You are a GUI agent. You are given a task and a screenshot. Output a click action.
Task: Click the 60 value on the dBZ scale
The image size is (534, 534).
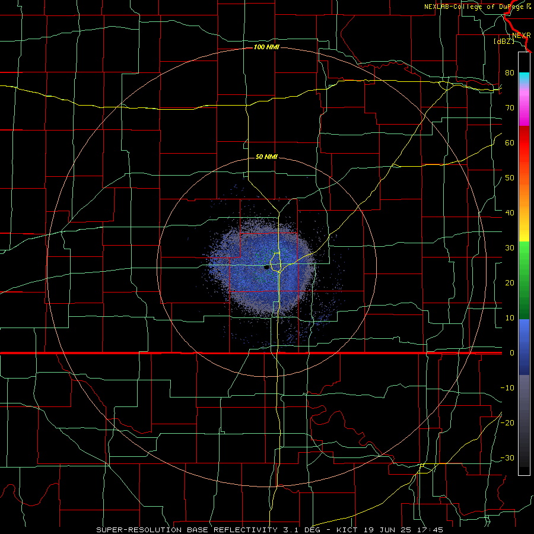510,142
